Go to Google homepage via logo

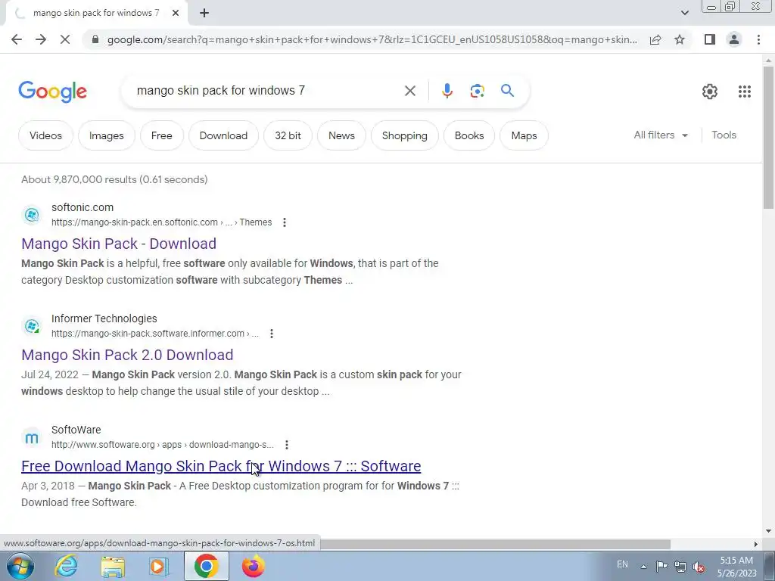(x=53, y=92)
